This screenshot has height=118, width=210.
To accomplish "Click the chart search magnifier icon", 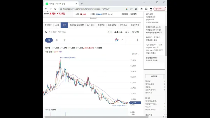I will coord(46,32).
